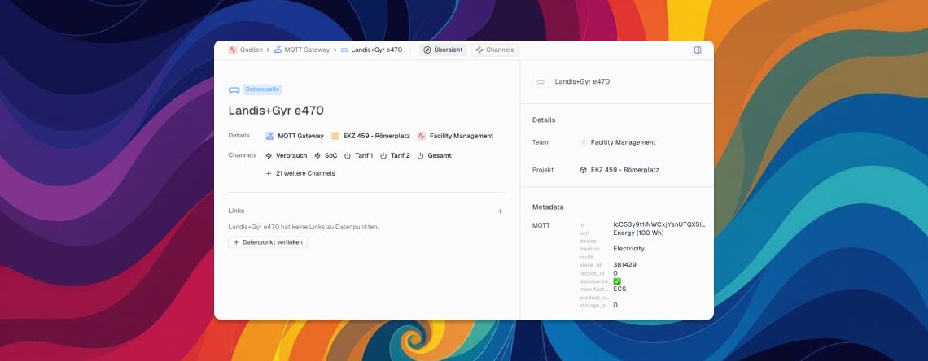This screenshot has height=361, width=928.
Task: Click the Datenpunkt verlinken button
Action: click(268, 242)
